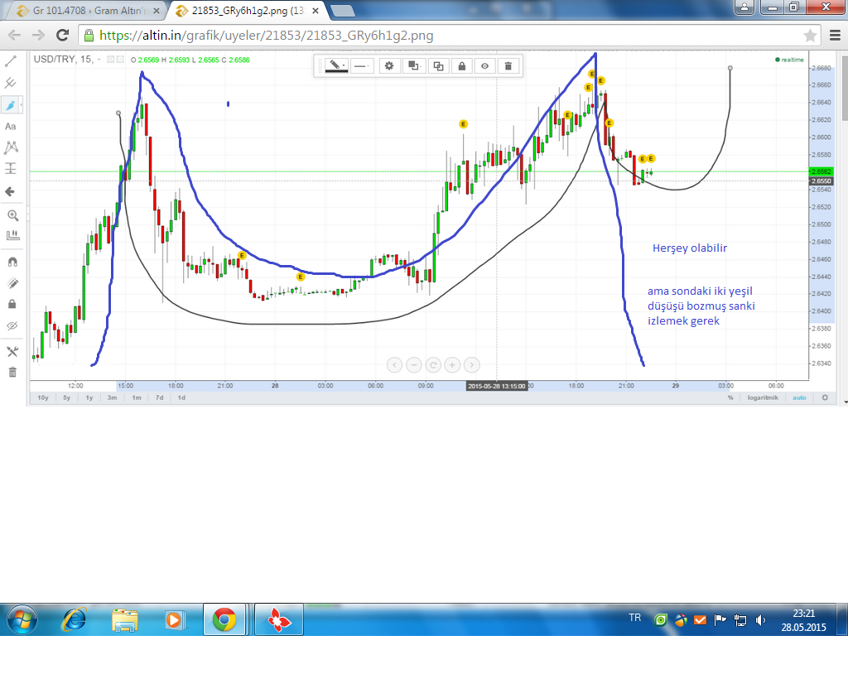The width and height of the screenshot is (848, 679).
Task: Select the pitchfork tool in sidebar
Action: [12, 84]
